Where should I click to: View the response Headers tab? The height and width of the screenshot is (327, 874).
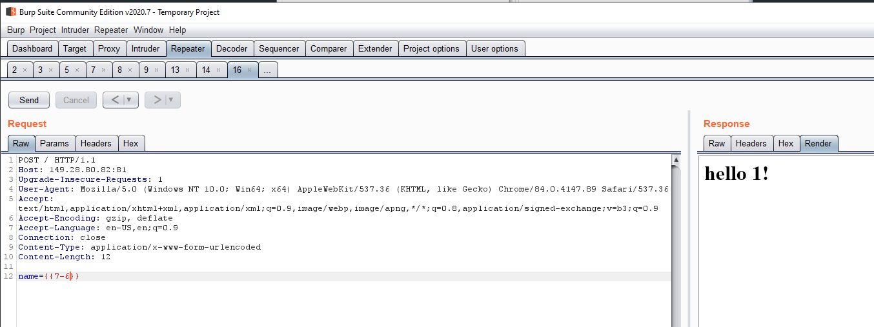click(x=751, y=143)
